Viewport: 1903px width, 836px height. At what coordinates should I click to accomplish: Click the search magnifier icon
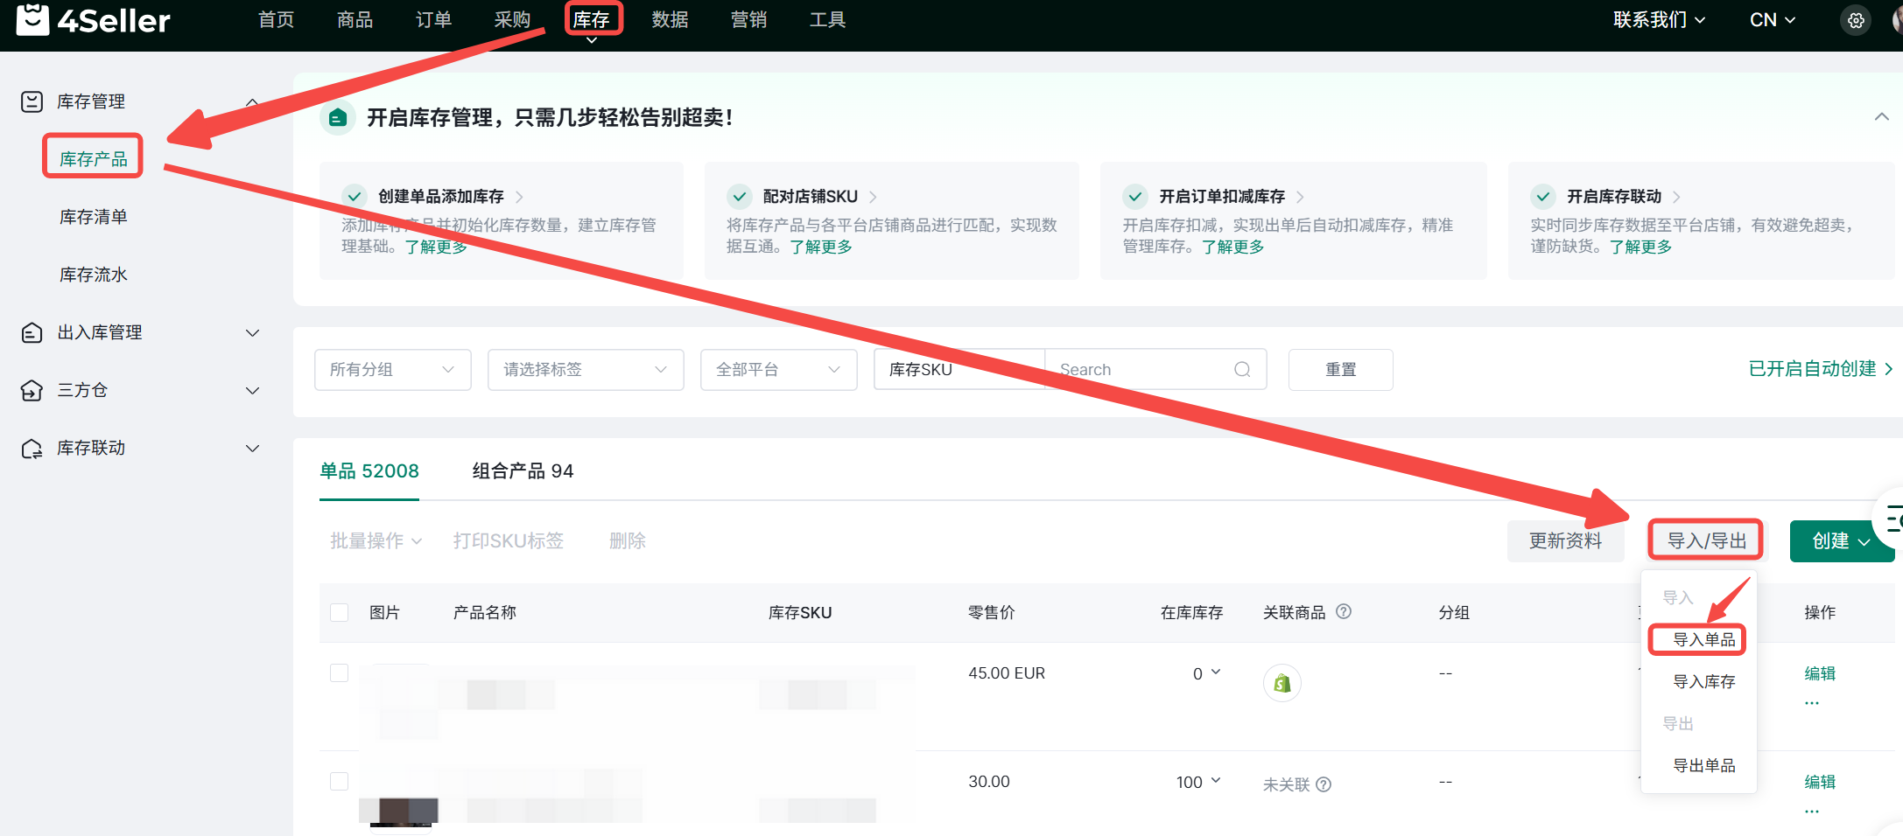[x=1242, y=369]
